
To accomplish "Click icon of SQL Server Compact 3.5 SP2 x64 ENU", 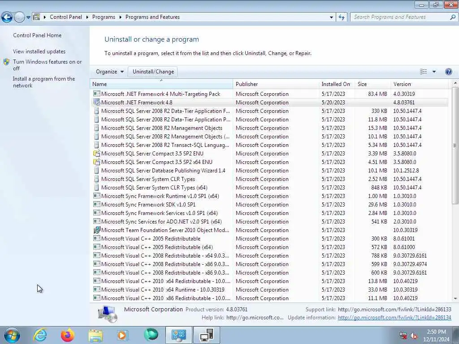I will click(x=96, y=162).
